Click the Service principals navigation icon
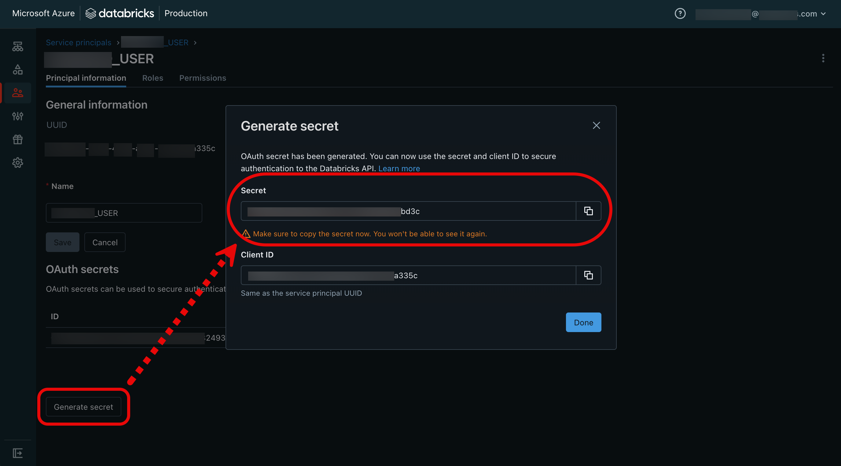 (x=17, y=92)
